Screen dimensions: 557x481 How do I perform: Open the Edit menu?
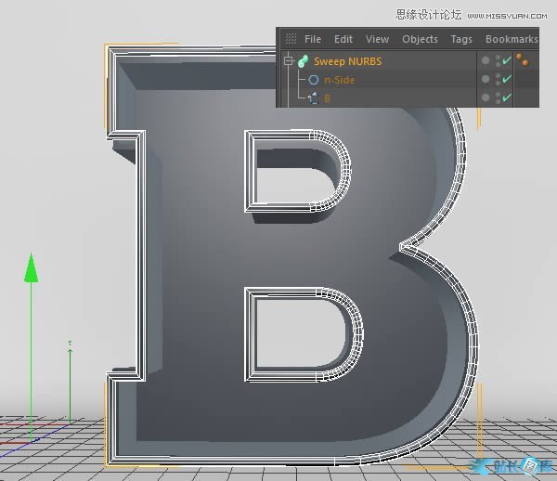(343, 39)
